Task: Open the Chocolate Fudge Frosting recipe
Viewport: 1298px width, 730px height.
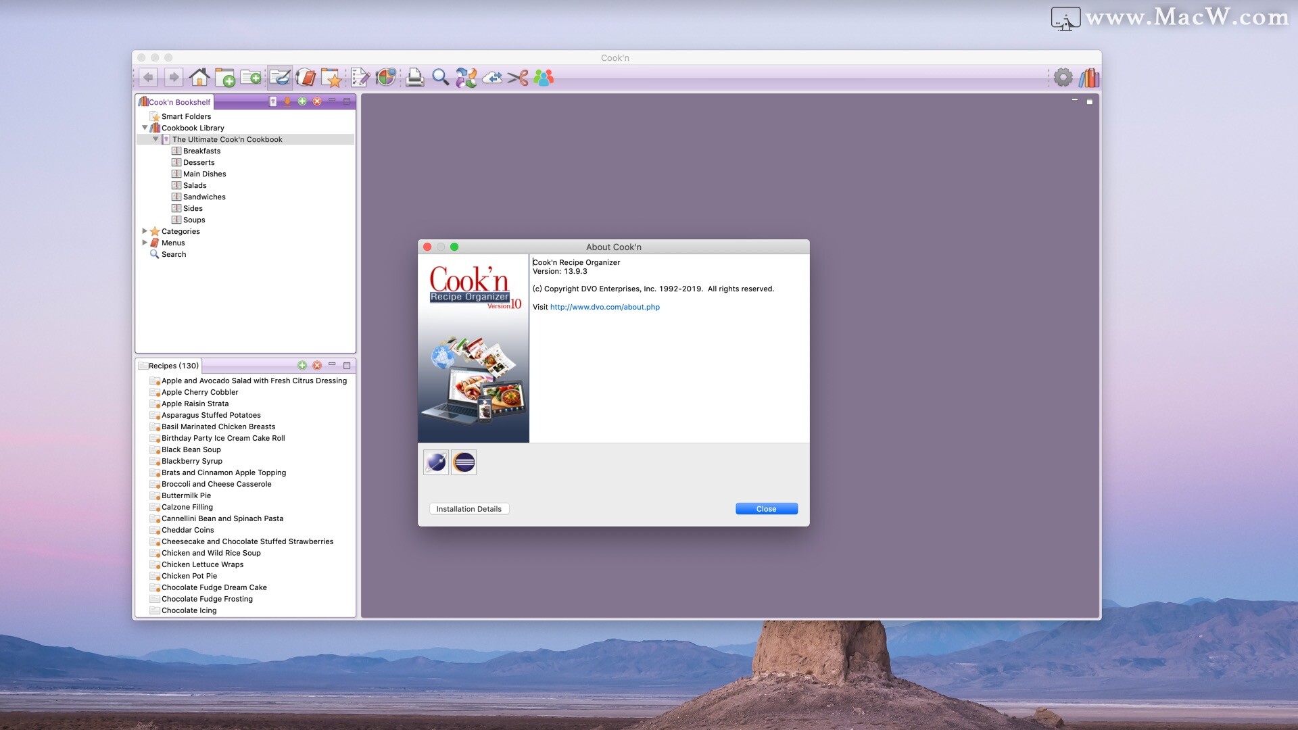Action: click(x=207, y=599)
